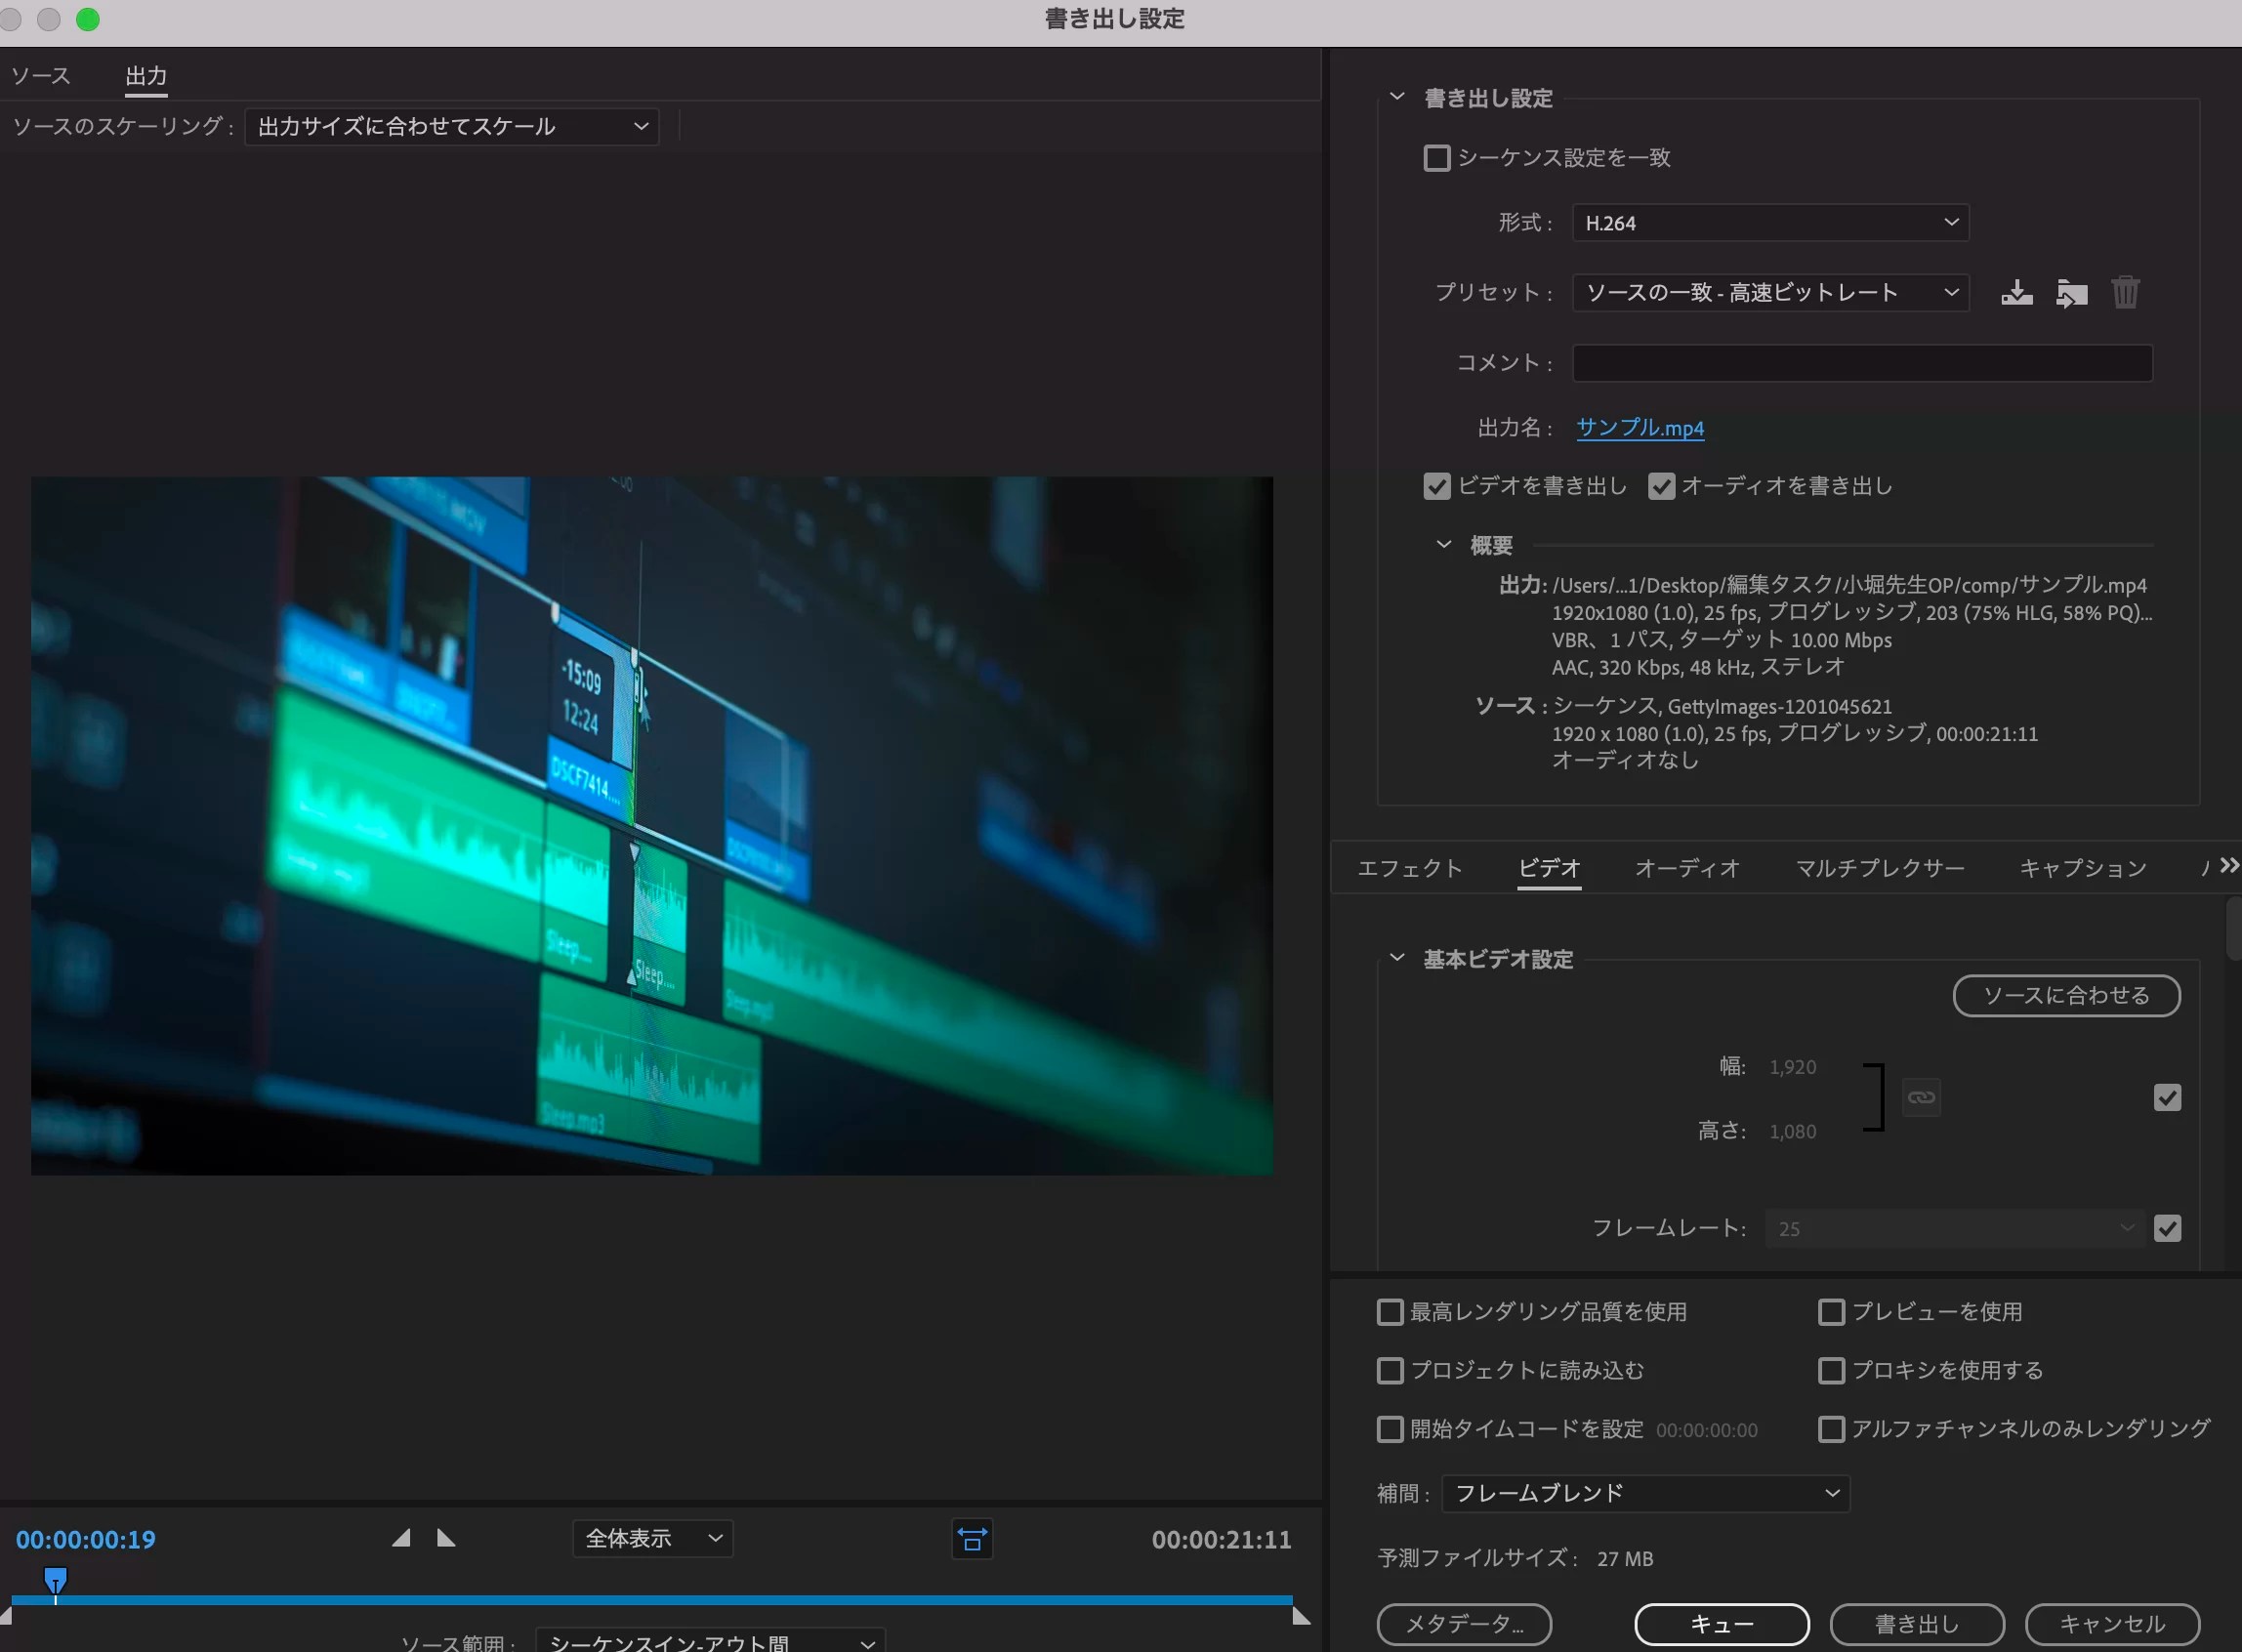Switch to the ソース tab
Viewport: 2242px width, 1652px height.
41,76
